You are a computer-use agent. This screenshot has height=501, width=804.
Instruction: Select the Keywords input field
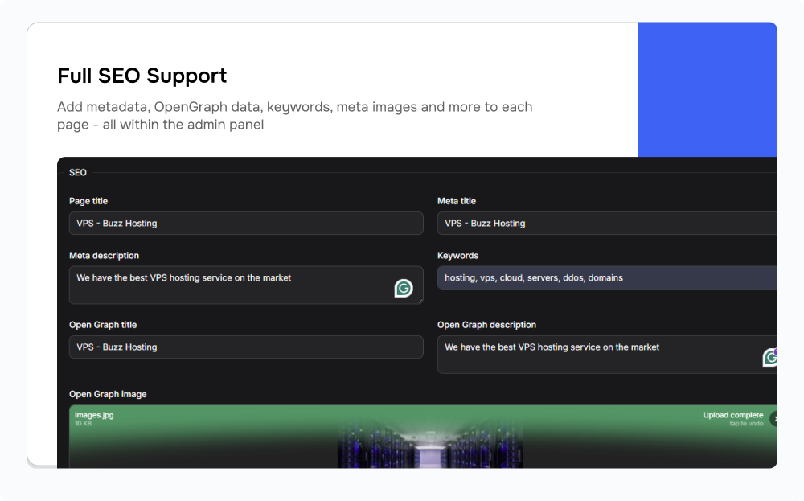pyautogui.click(x=607, y=277)
